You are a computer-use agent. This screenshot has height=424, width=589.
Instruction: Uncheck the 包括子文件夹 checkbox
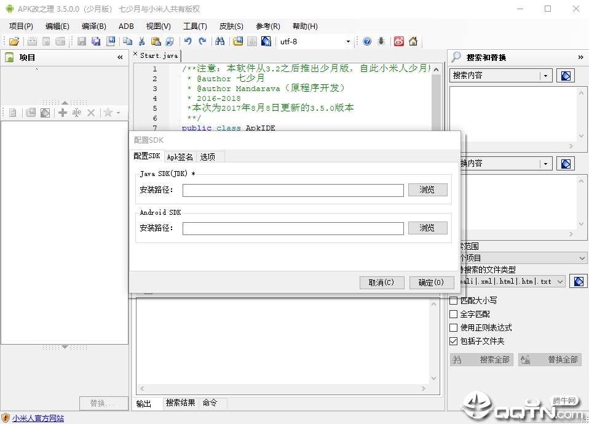point(453,341)
